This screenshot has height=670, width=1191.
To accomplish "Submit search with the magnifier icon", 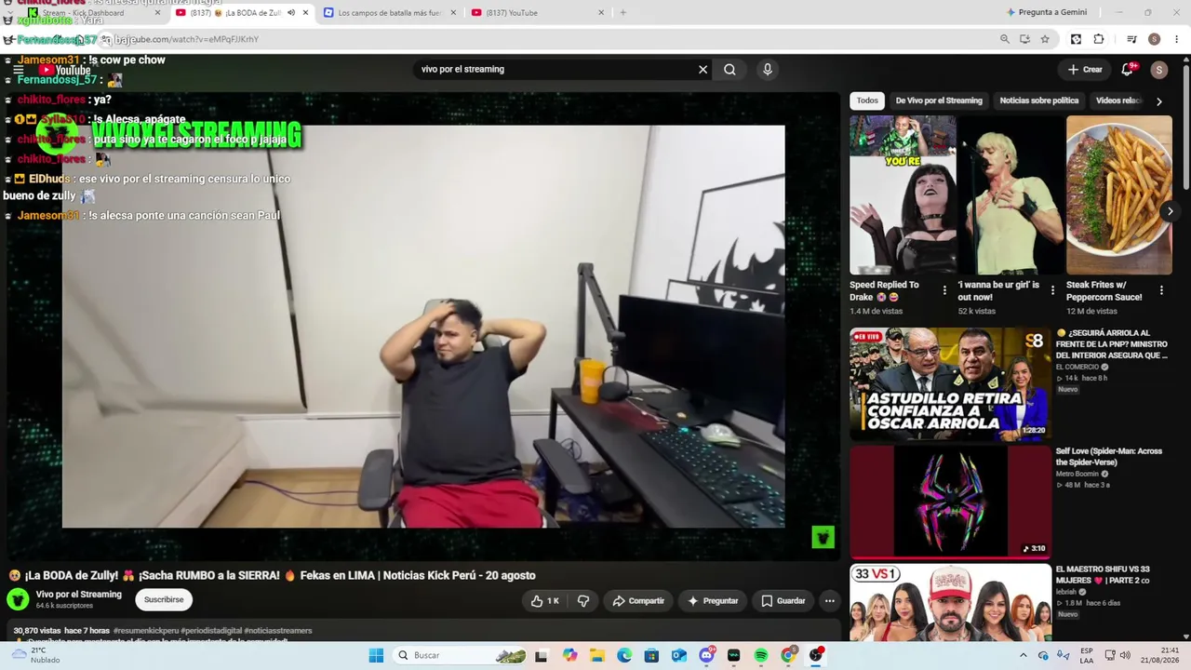I will click(x=729, y=69).
